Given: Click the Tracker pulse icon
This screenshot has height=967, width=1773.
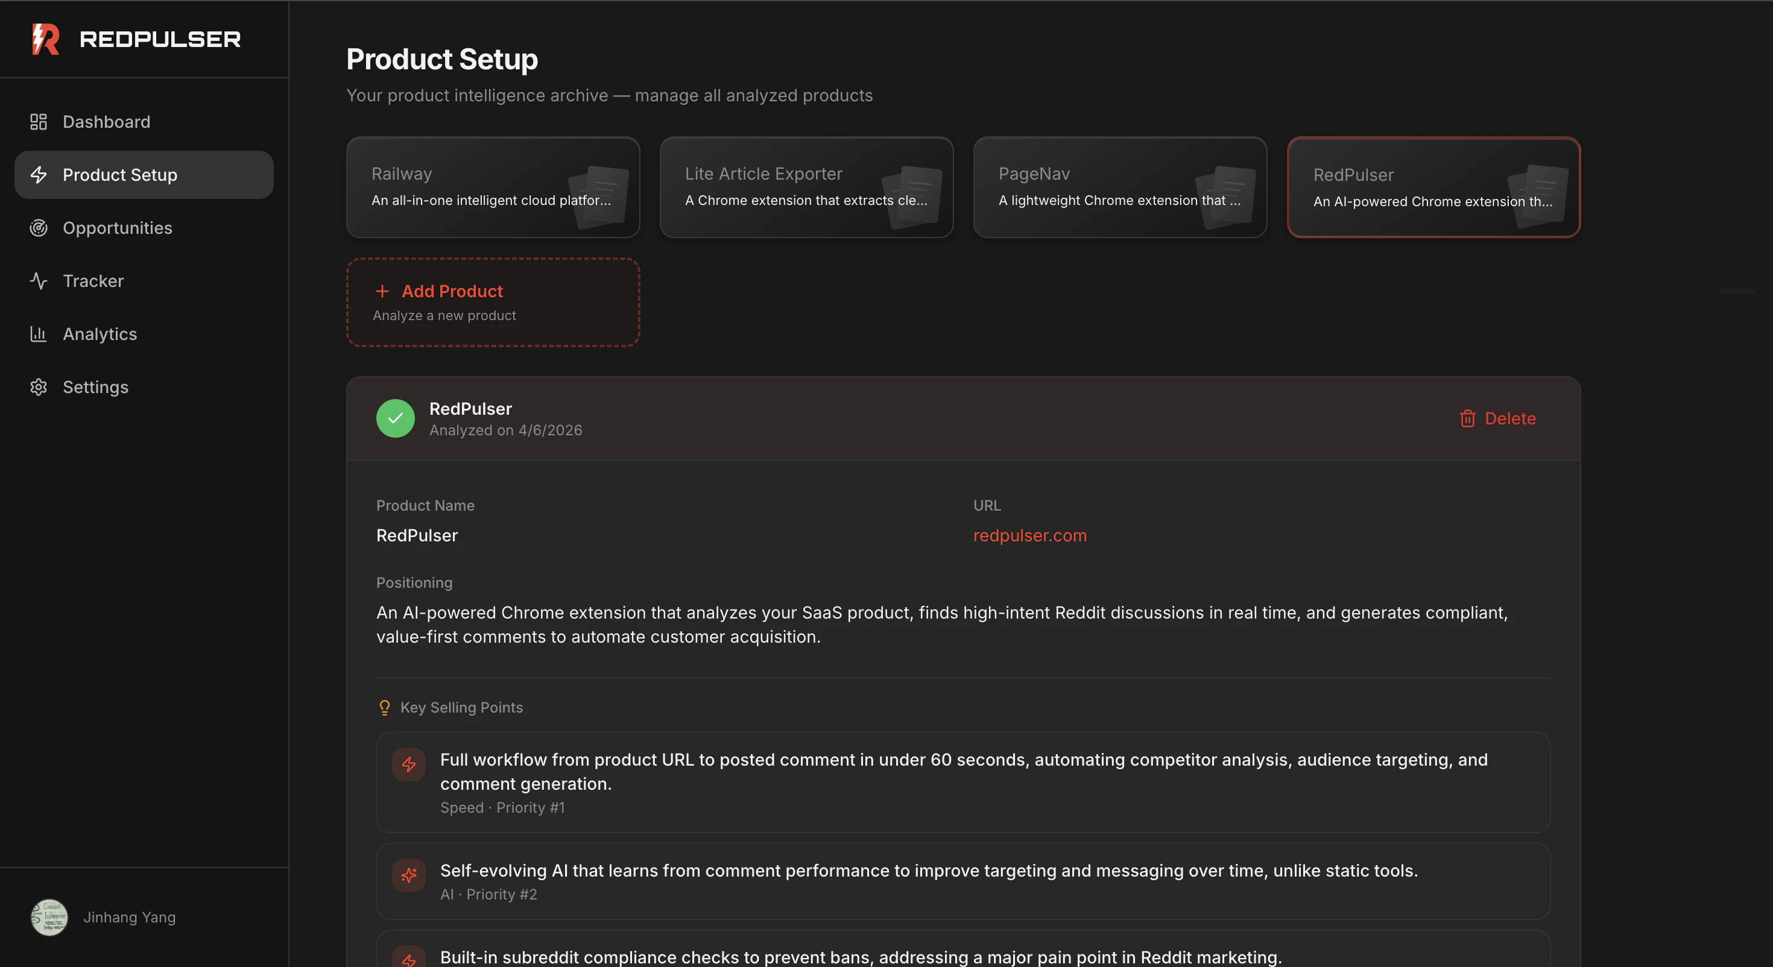Looking at the screenshot, I should [39, 281].
